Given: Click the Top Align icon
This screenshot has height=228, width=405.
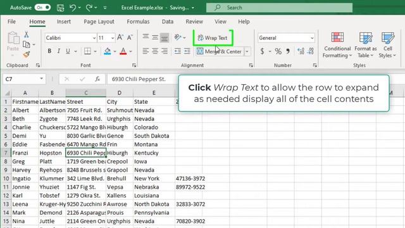Looking at the screenshot, I should pyautogui.click(x=146, y=37).
